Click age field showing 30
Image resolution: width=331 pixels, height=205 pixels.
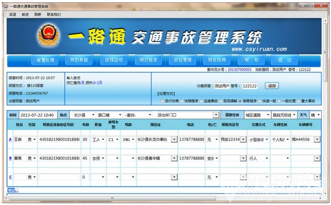(85, 139)
